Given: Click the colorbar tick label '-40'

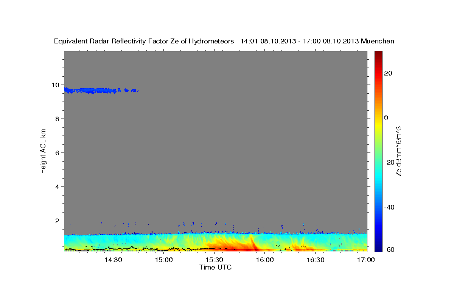Looking at the screenshot, I should (389, 207).
